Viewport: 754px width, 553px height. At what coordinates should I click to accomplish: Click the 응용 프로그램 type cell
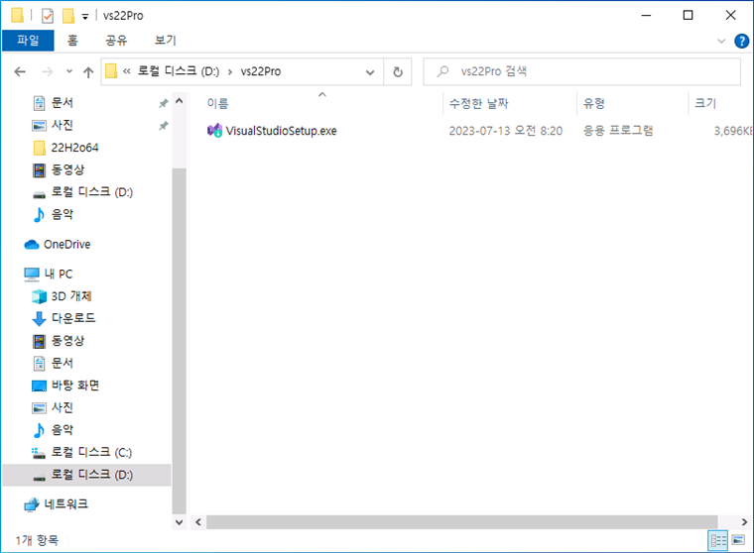pos(618,131)
